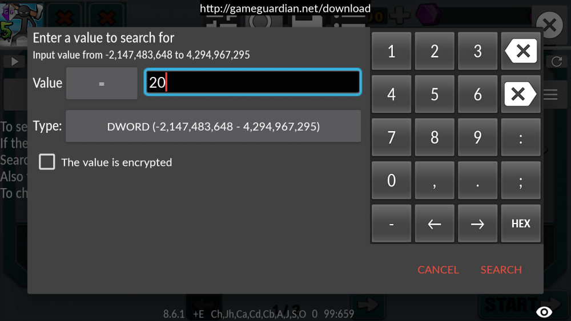The height and width of the screenshot is (321, 571).
Task: Click the Value input field
Action: (253, 82)
